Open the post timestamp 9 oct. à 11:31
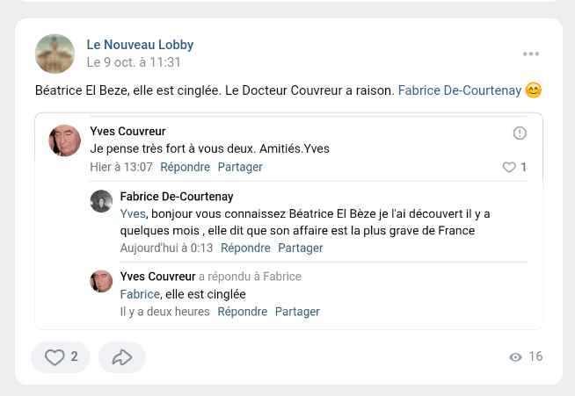The image size is (575, 396). pyautogui.click(x=134, y=62)
